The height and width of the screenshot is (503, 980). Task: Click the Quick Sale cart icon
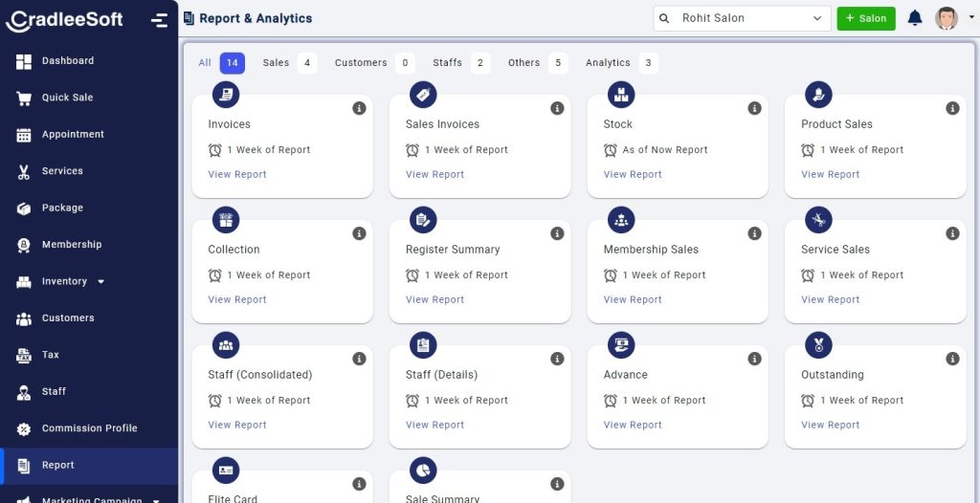(x=24, y=98)
